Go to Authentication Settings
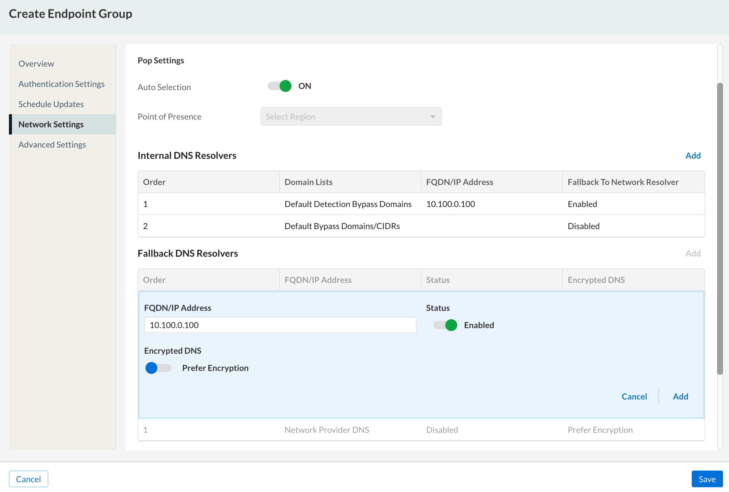 tap(61, 84)
